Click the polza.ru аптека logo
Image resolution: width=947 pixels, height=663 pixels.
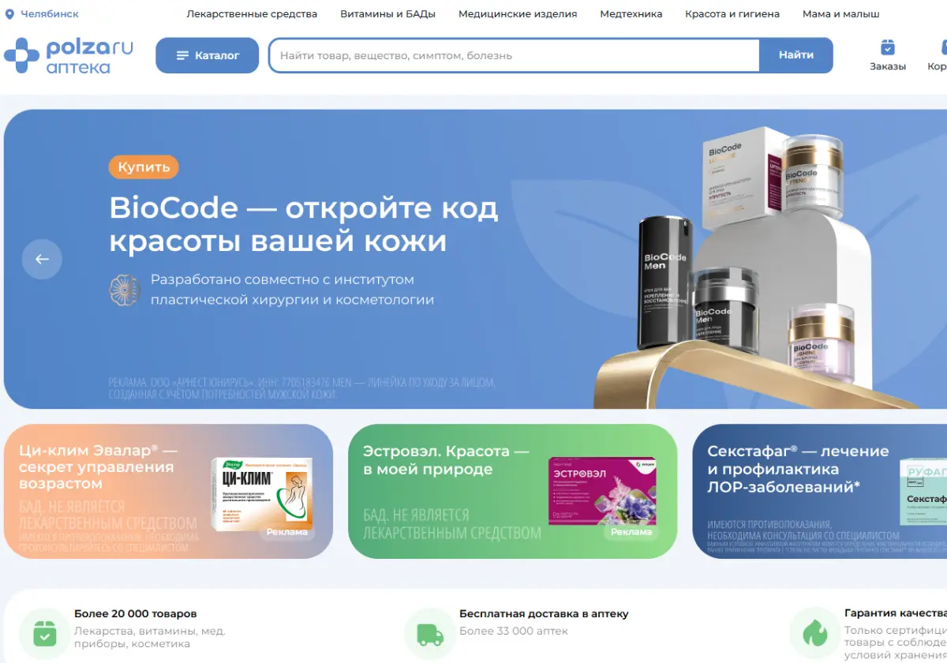pos(69,55)
